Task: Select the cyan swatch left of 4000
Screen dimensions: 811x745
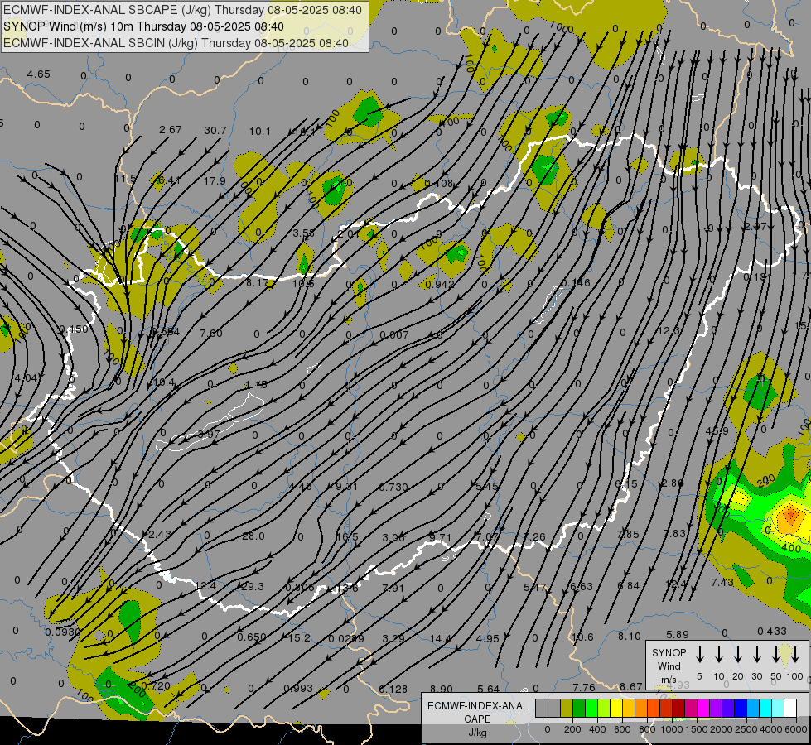Action: pos(765,709)
